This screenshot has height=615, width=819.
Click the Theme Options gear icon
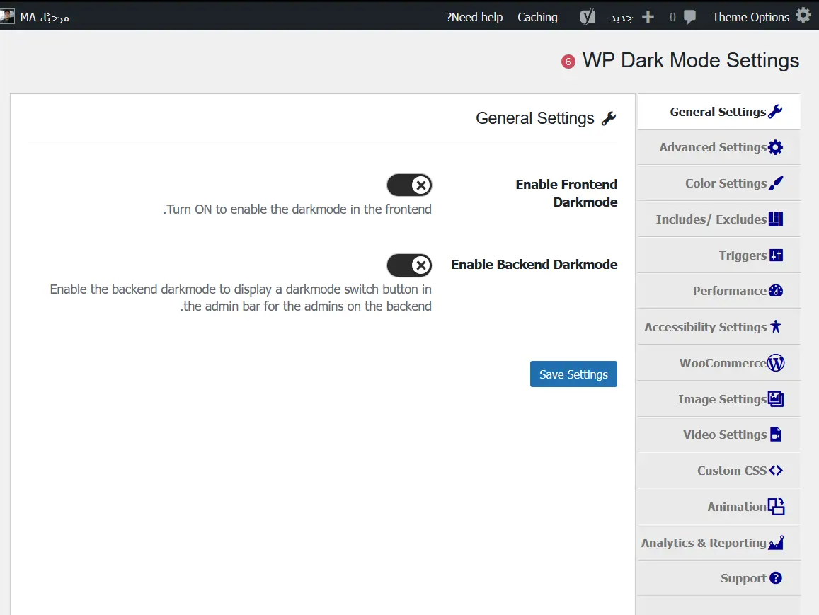click(x=803, y=16)
